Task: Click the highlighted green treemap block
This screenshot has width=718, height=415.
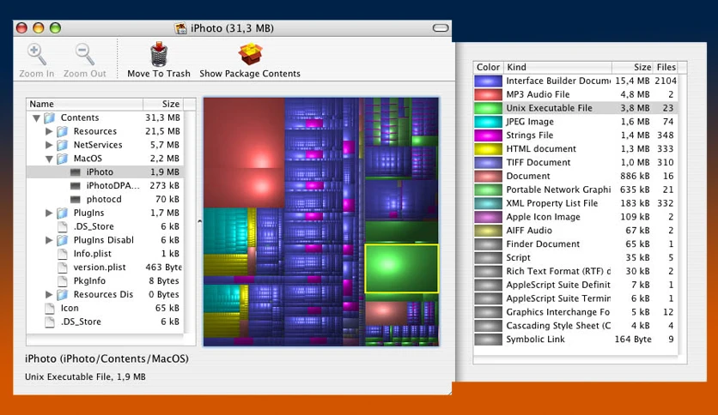Action: pyautogui.click(x=401, y=268)
